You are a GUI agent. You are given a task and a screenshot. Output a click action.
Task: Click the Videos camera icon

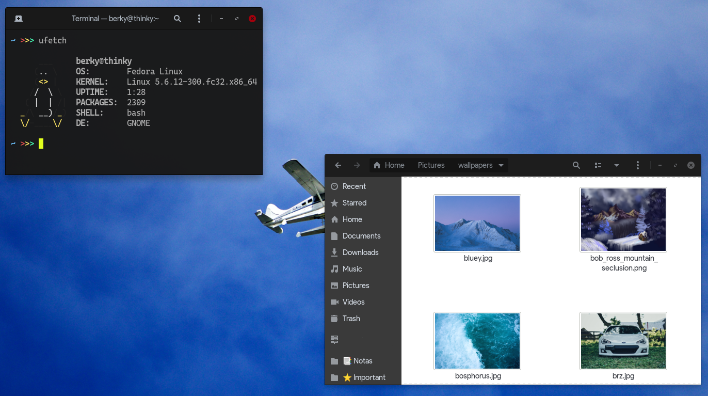point(334,302)
